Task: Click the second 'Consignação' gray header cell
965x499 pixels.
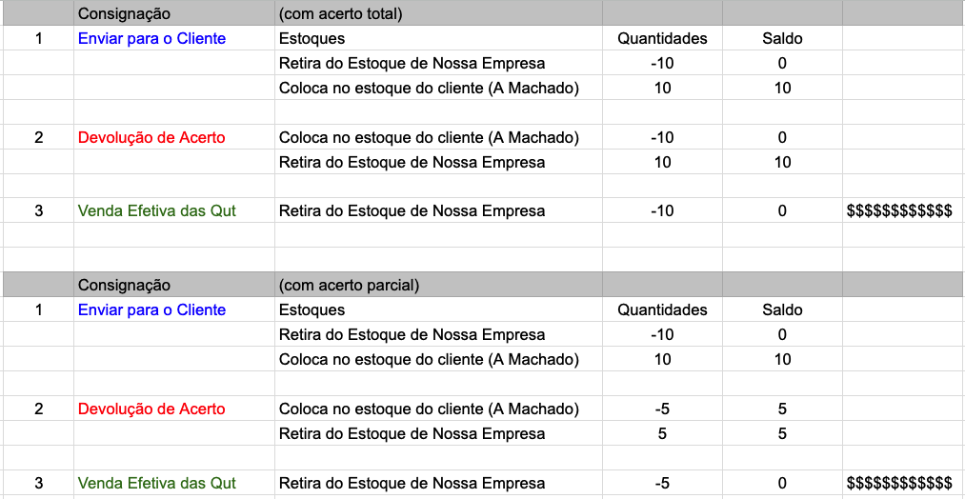Action: click(174, 286)
